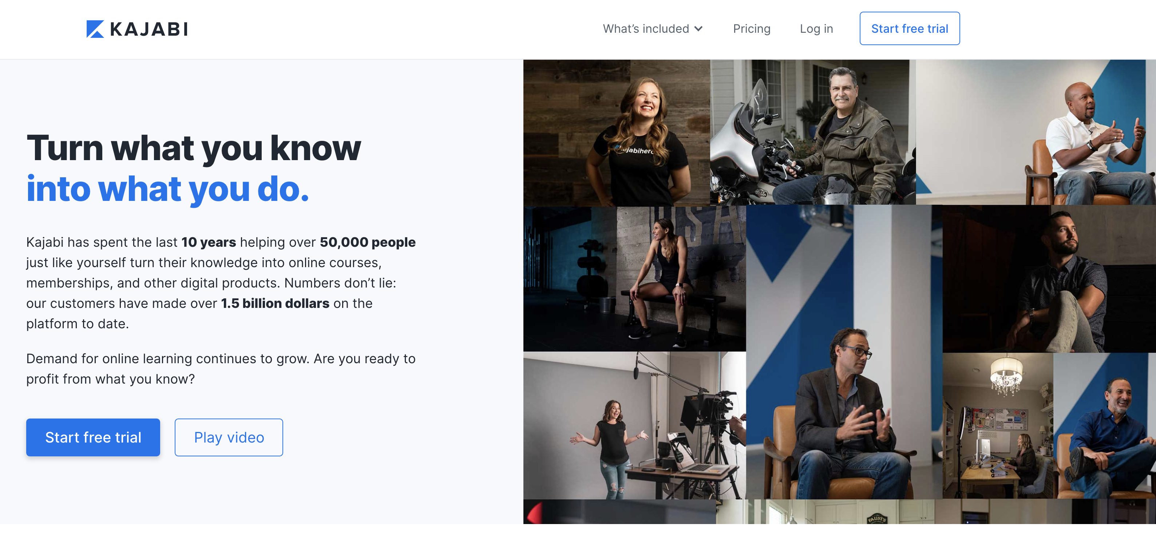Click the blue heading 'into what you do.'

pyautogui.click(x=168, y=189)
